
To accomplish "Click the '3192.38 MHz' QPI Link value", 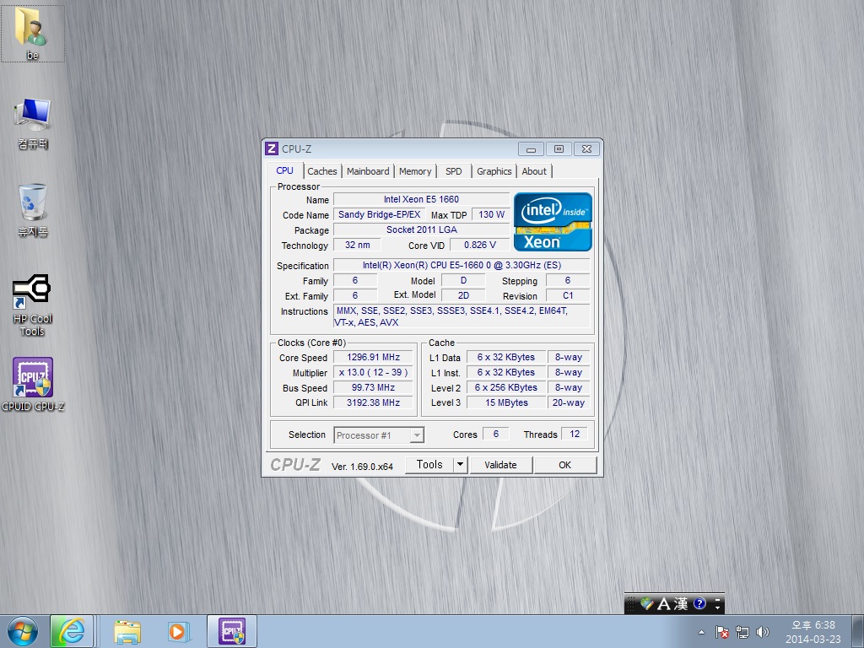I will (373, 402).
